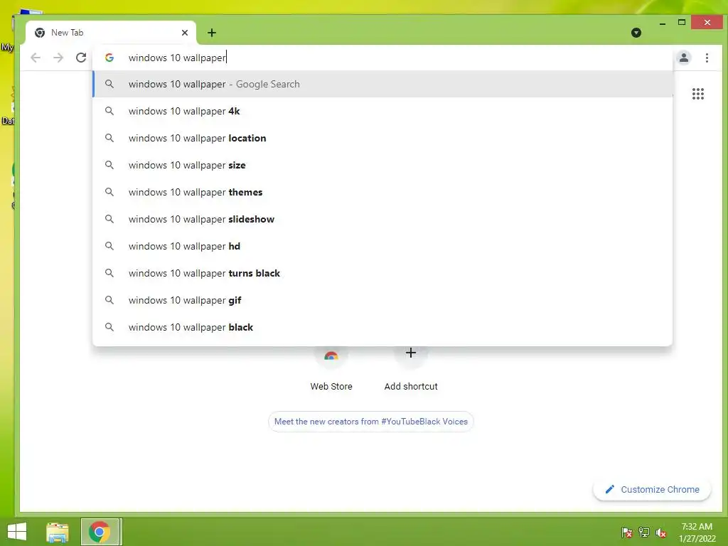Click the Add shortcut plus icon

click(410, 353)
